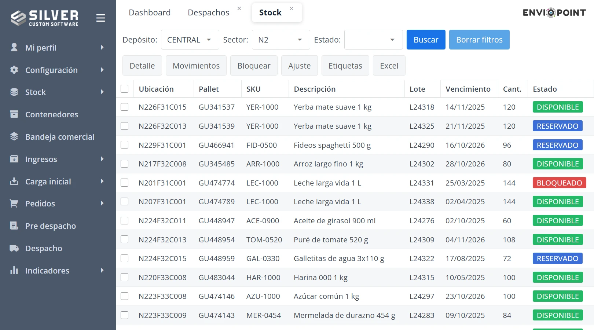The width and height of the screenshot is (594, 330).
Task: Click the Bandeja comercial layers icon
Action: (x=14, y=136)
